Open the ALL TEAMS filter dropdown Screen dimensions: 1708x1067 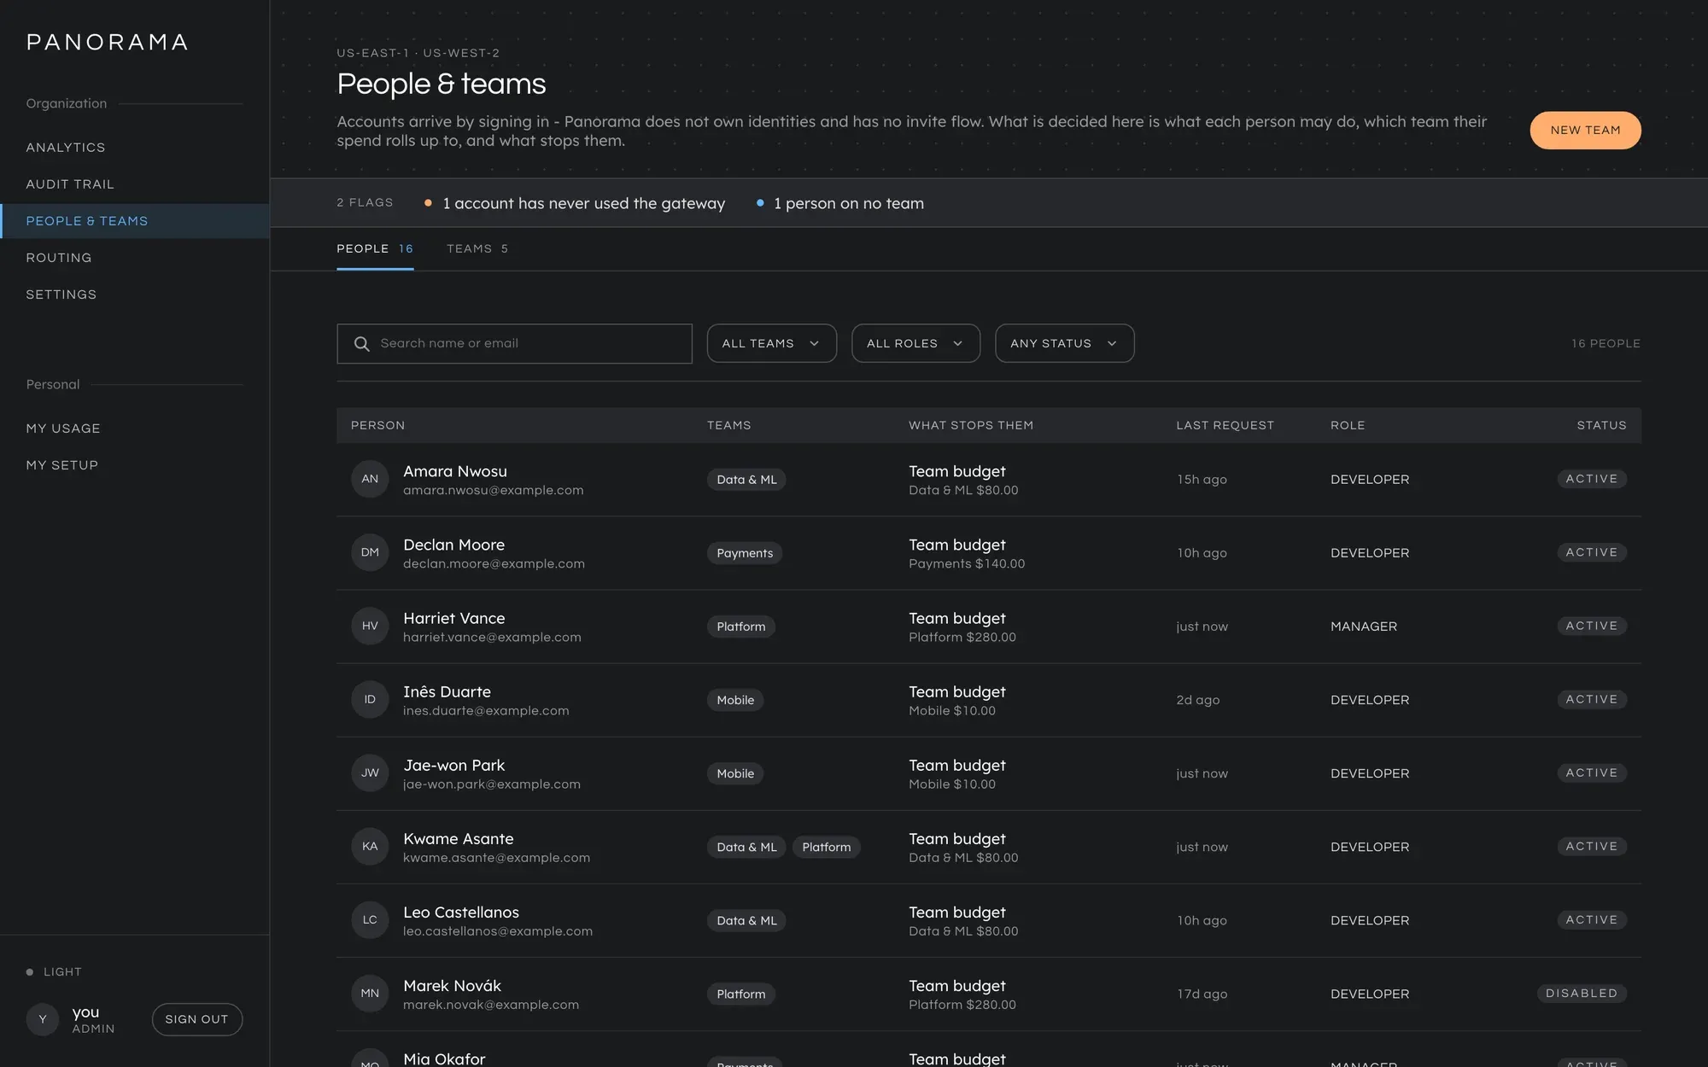pyautogui.click(x=771, y=343)
